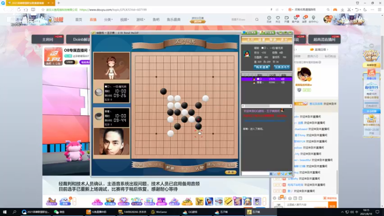Click the rocket gift icon
Screen dimensions: 384x216
pos(209,201)
